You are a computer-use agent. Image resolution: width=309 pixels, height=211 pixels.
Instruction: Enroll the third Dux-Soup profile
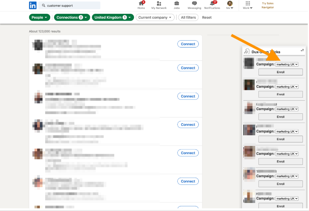tap(281, 117)
